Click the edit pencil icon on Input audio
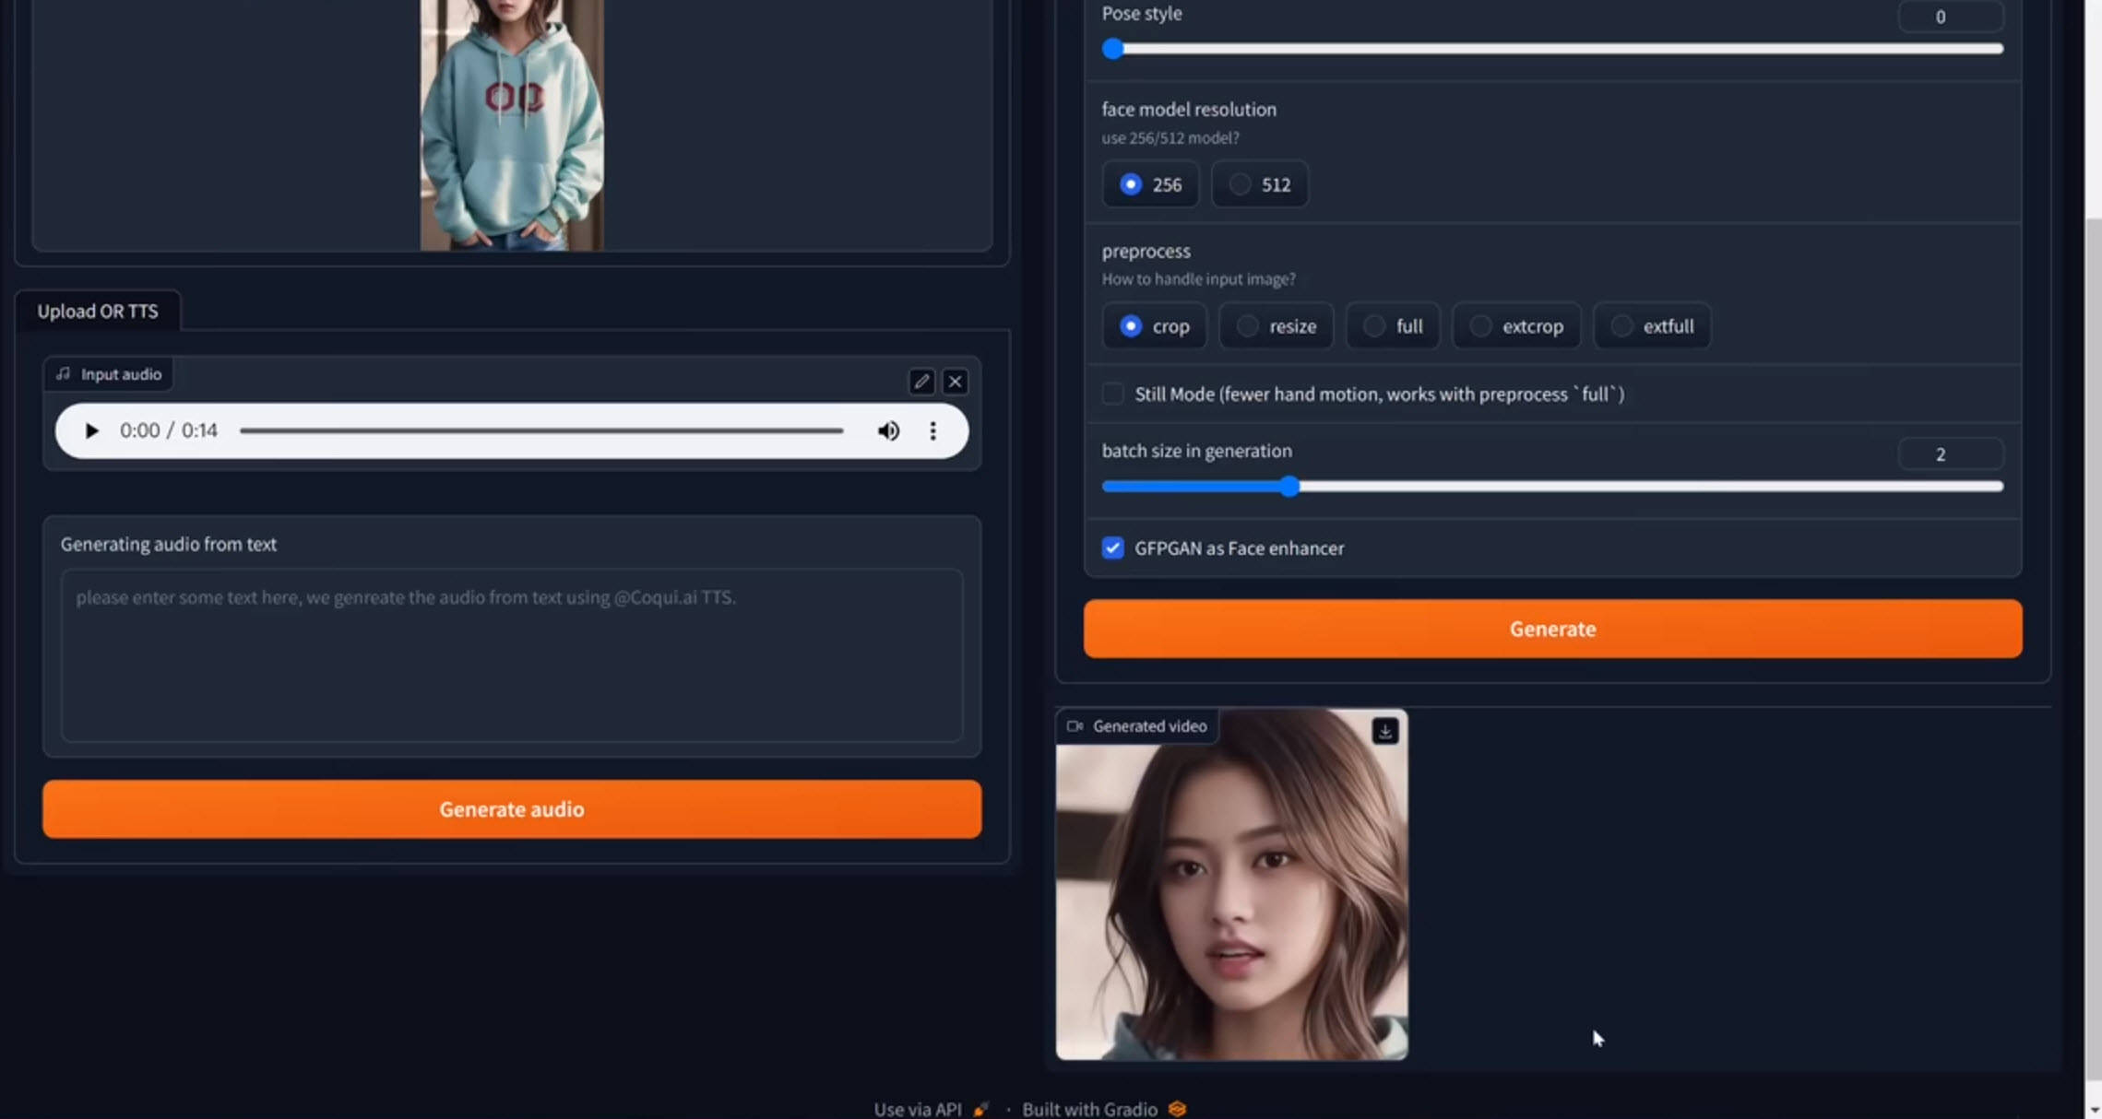Viewport: 2102px width, 1119px height. pyautogui.click(x=921, y=382)
